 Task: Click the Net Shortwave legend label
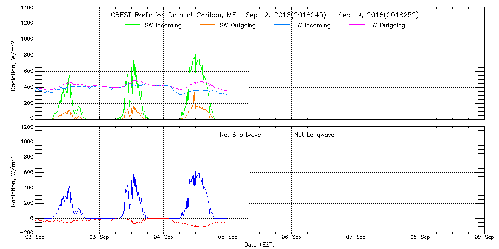coord(240,135)
